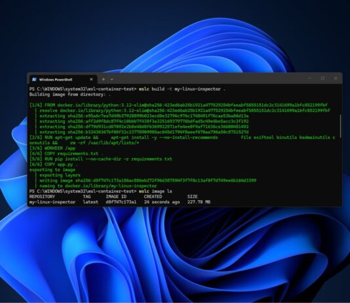Minimize the terminal window
This screenshot has height=303, width=350.
(310, 78)
